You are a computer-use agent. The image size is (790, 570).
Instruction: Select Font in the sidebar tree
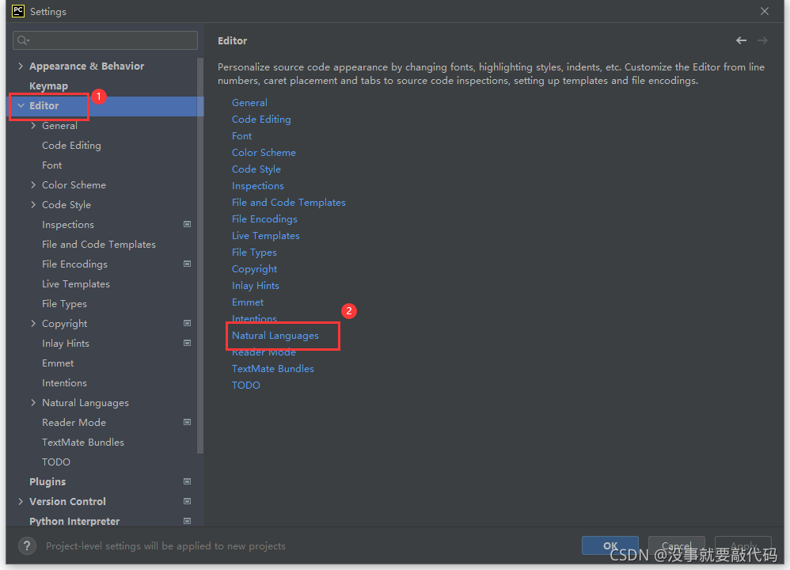(52, 165)
